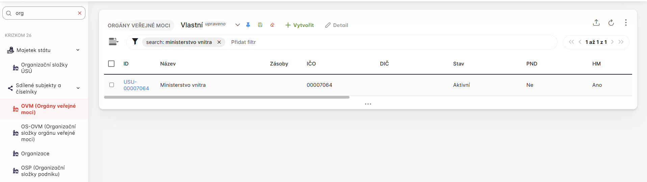
Task: Check the Ministerstvo vnitra row checkbox
Action: [x=112, y=85]
